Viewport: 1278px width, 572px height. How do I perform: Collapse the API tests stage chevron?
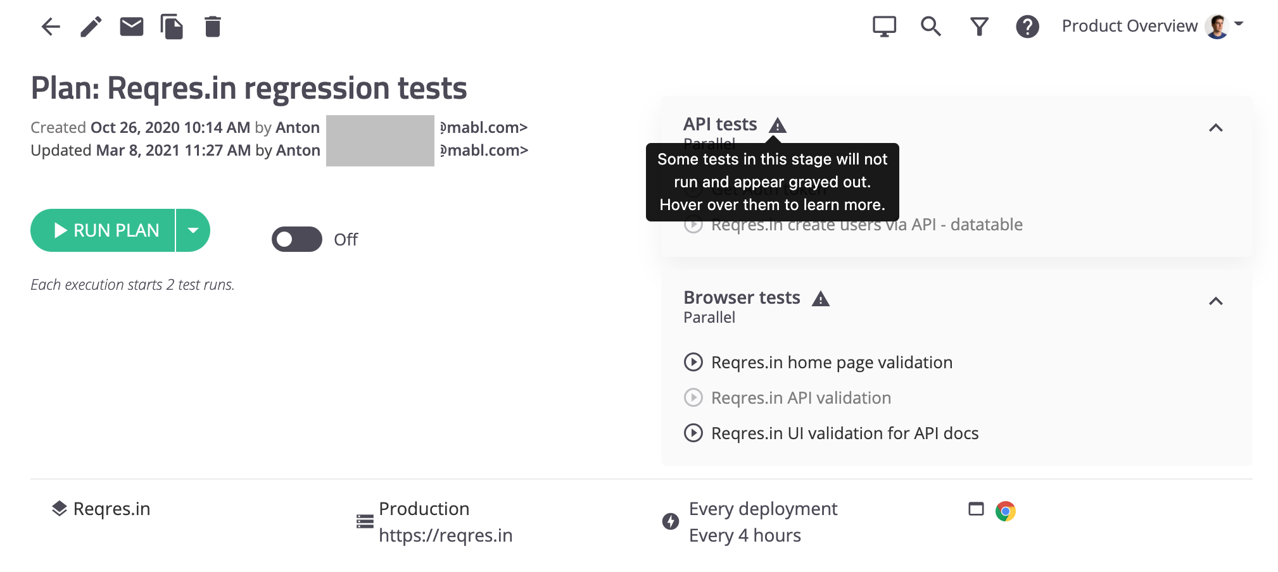pyautogui.click(x=1215, y=128)
